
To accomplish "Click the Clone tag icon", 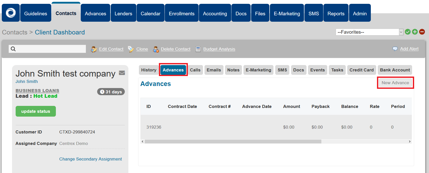I will (131, 49).
